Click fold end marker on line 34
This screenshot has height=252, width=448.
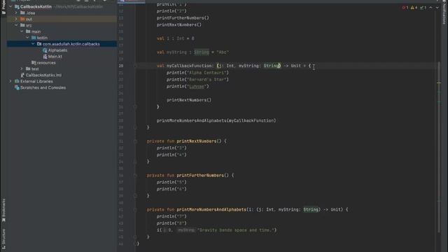pos(135,162)
